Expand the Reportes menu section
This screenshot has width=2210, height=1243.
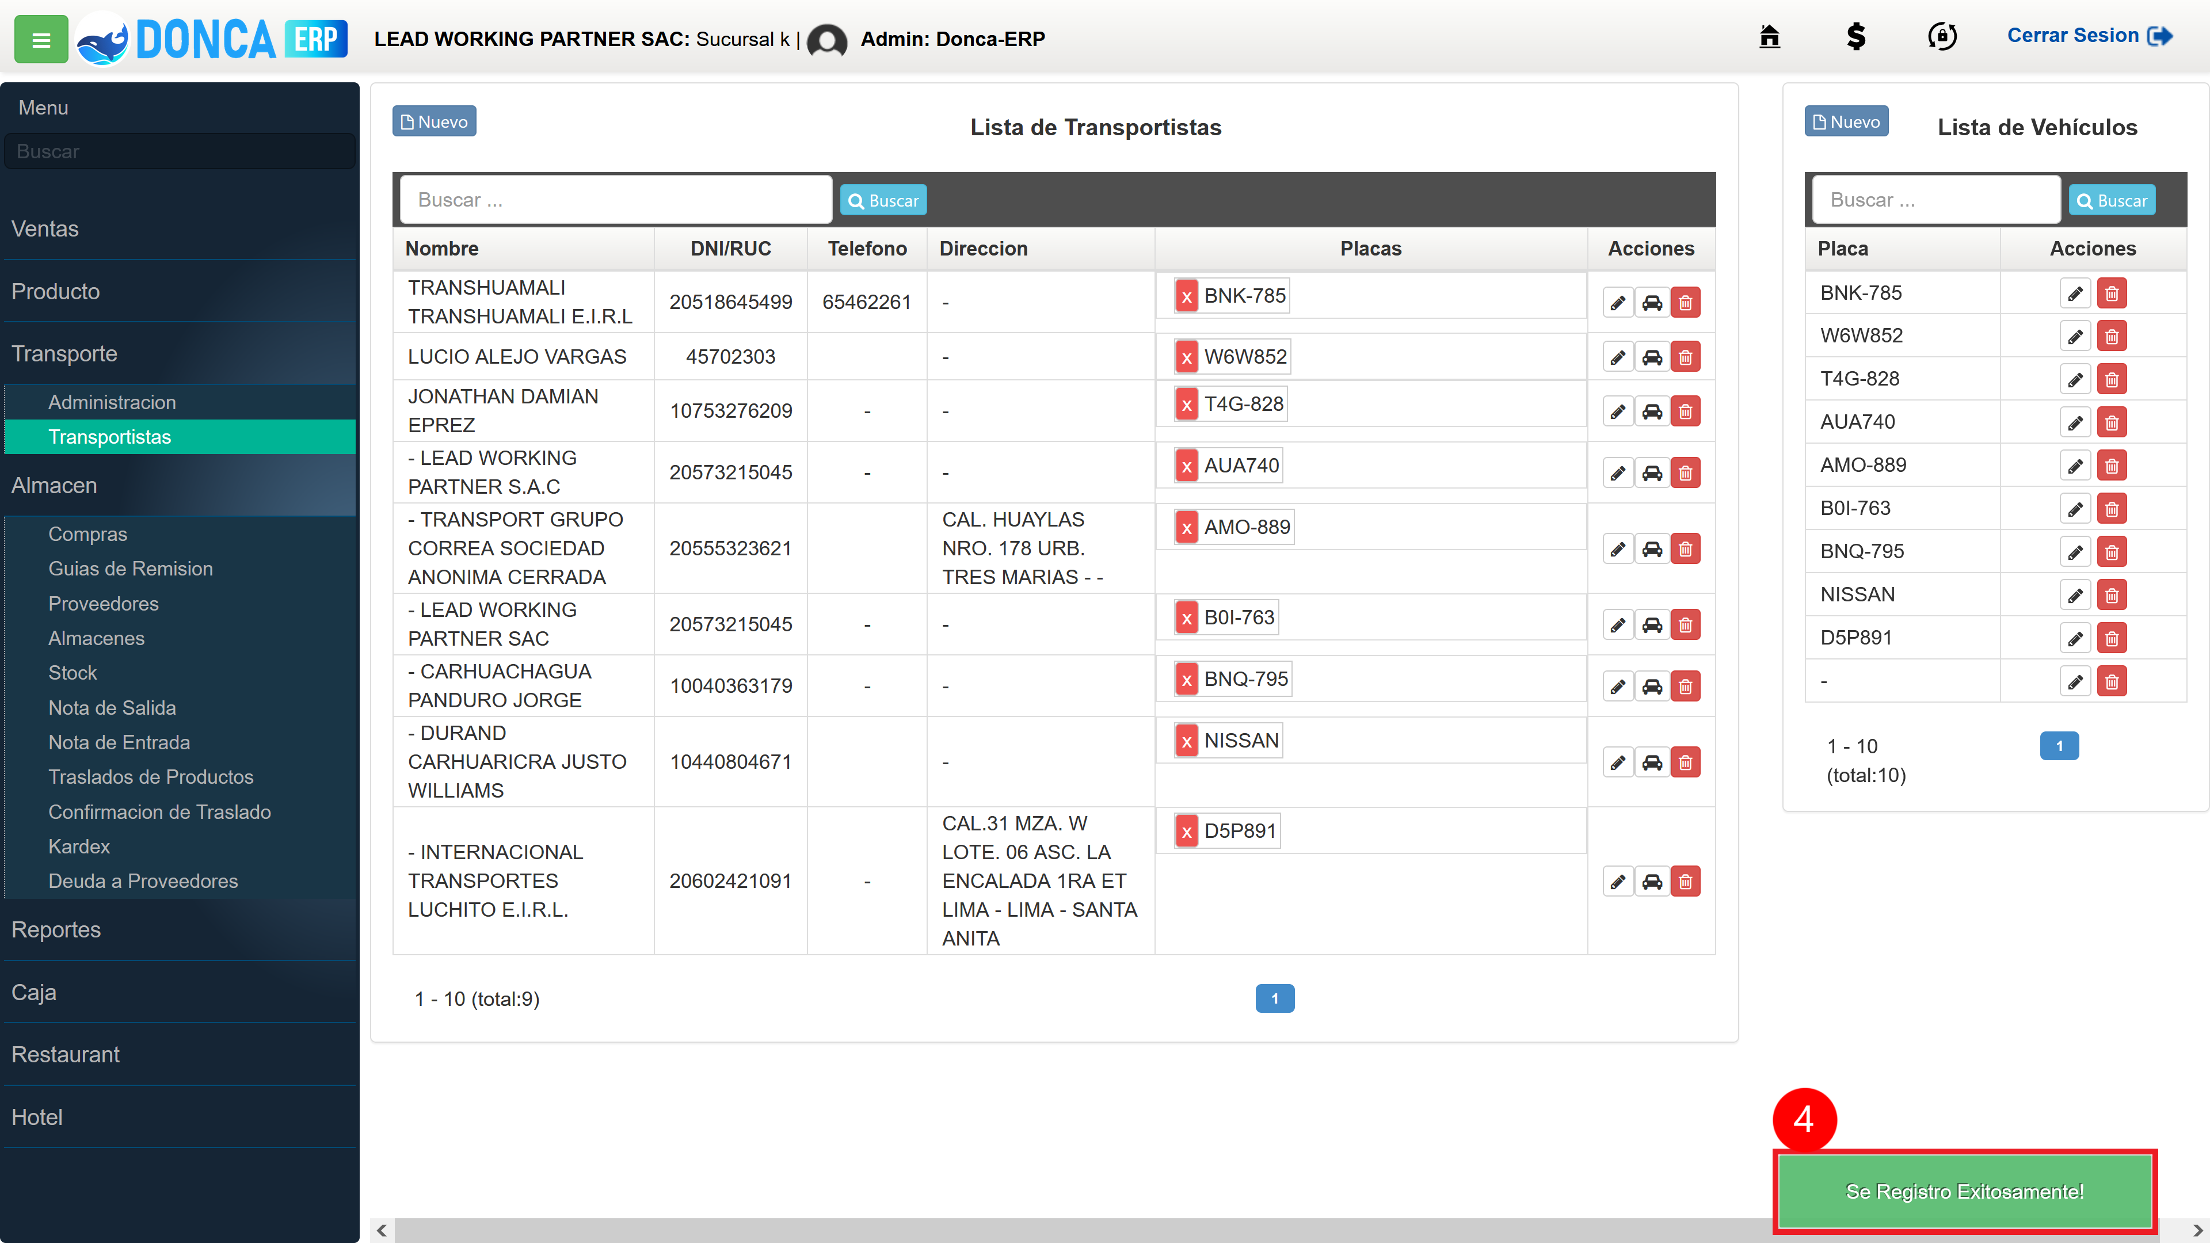[x=180, y=930]
